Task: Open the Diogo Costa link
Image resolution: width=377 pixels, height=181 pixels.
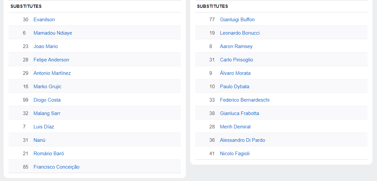Action: pos(47,100)
